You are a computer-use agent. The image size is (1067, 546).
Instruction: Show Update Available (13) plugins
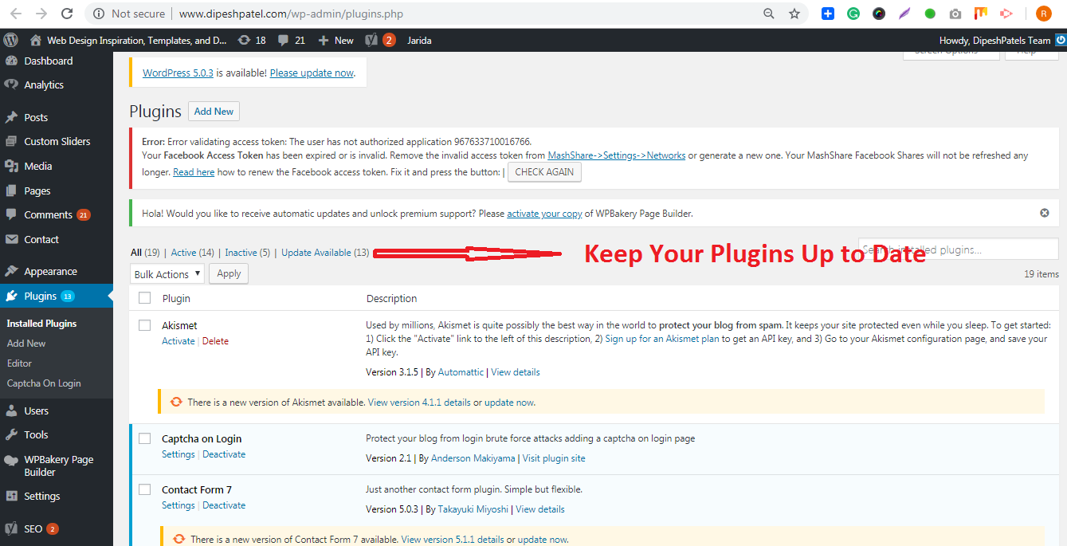tap(325, 253)
